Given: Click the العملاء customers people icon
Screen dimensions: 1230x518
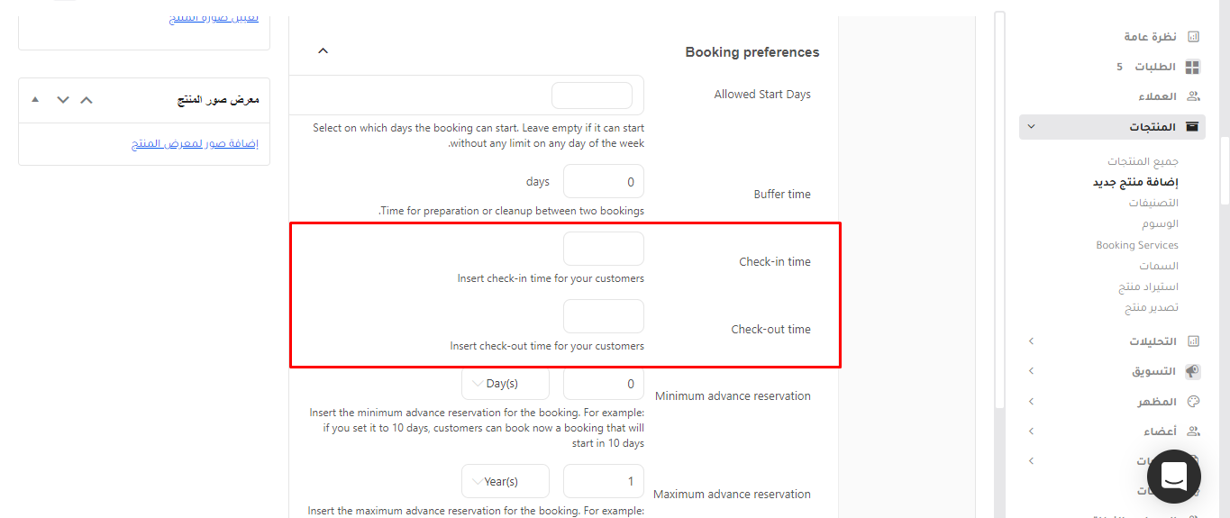Looking at the screenshot, I should [1193, 96].
